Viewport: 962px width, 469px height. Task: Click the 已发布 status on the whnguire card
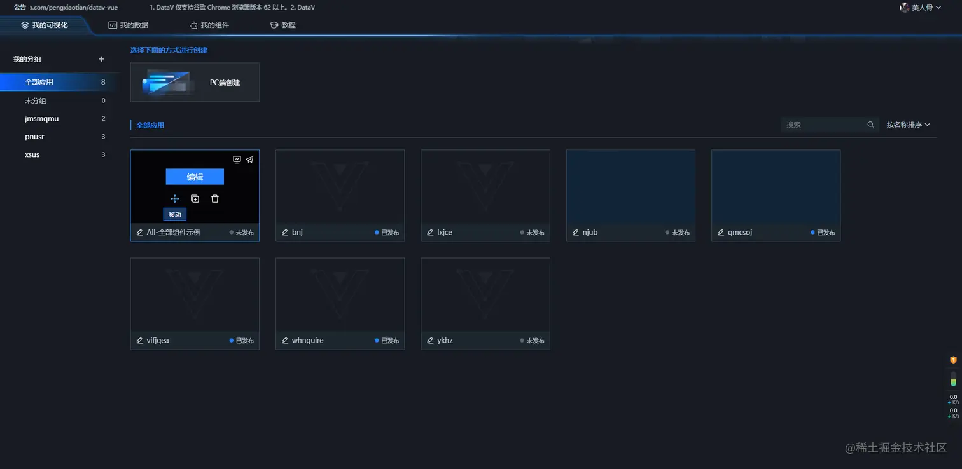point(387,341)
